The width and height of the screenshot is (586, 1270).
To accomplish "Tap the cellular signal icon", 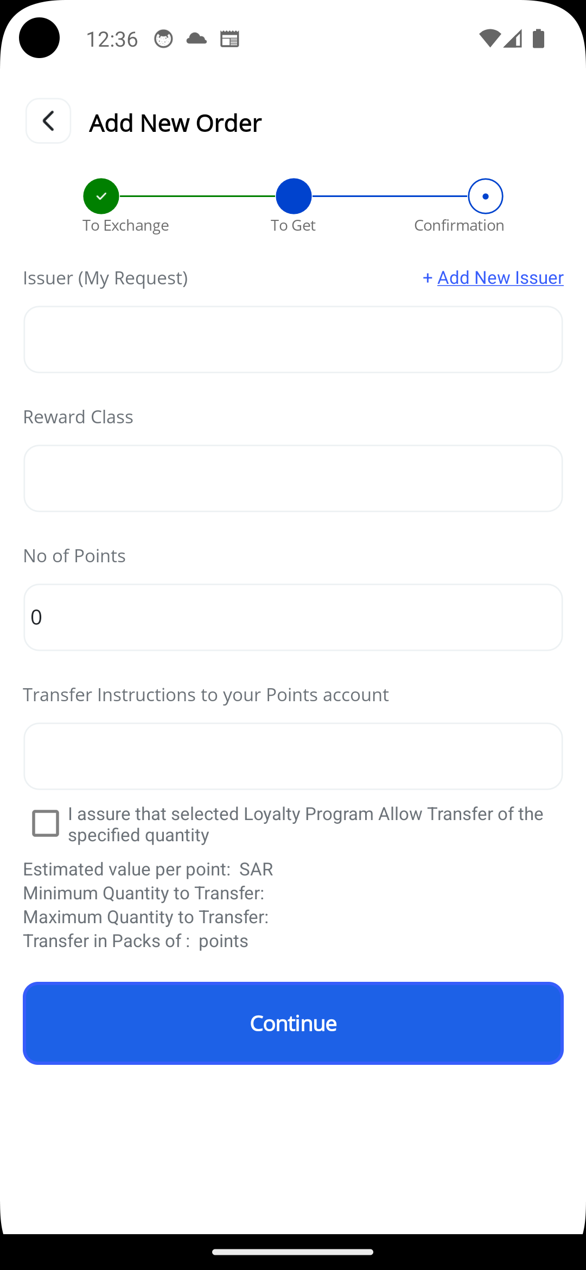I will coord(513,39).
